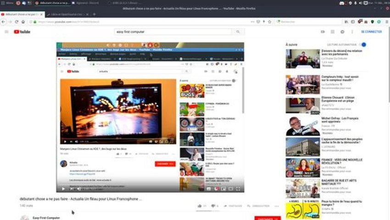Close the 'débutant chose' tab

[x=42, y=14]
